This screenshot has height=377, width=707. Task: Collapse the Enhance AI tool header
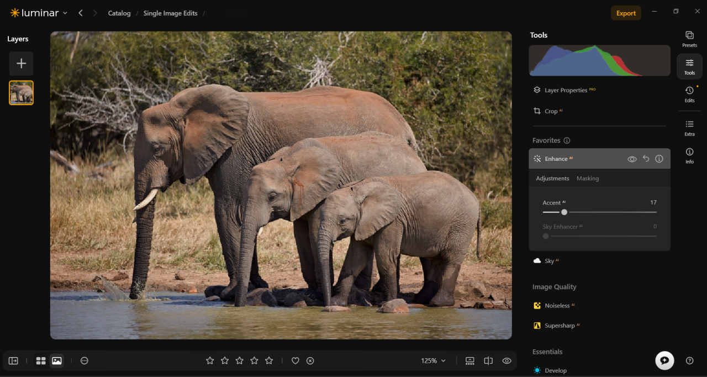pos(599,159)
